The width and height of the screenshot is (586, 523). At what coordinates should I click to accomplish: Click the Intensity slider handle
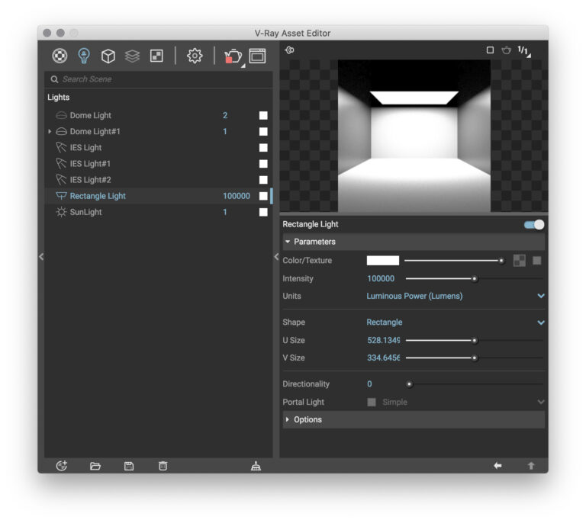click(475, 278)
